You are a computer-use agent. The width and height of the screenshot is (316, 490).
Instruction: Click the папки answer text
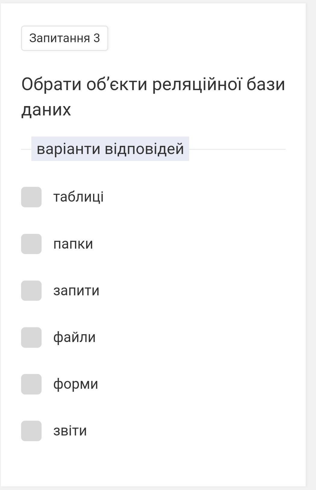click(x=73, y=244)
